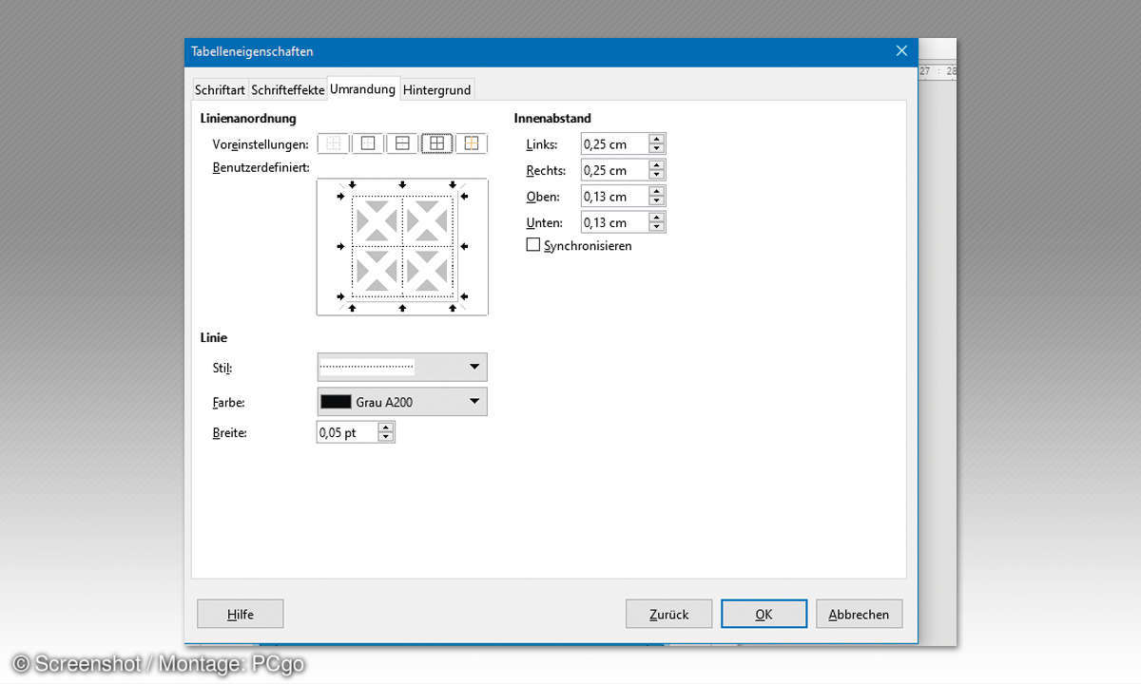The width and height of the screenshot is (1141, 684).
Task: Click the Unten spacing input field
Action: 614,222
